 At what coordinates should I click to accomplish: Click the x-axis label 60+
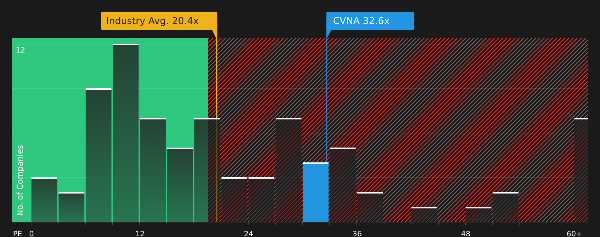pos(574,234)
